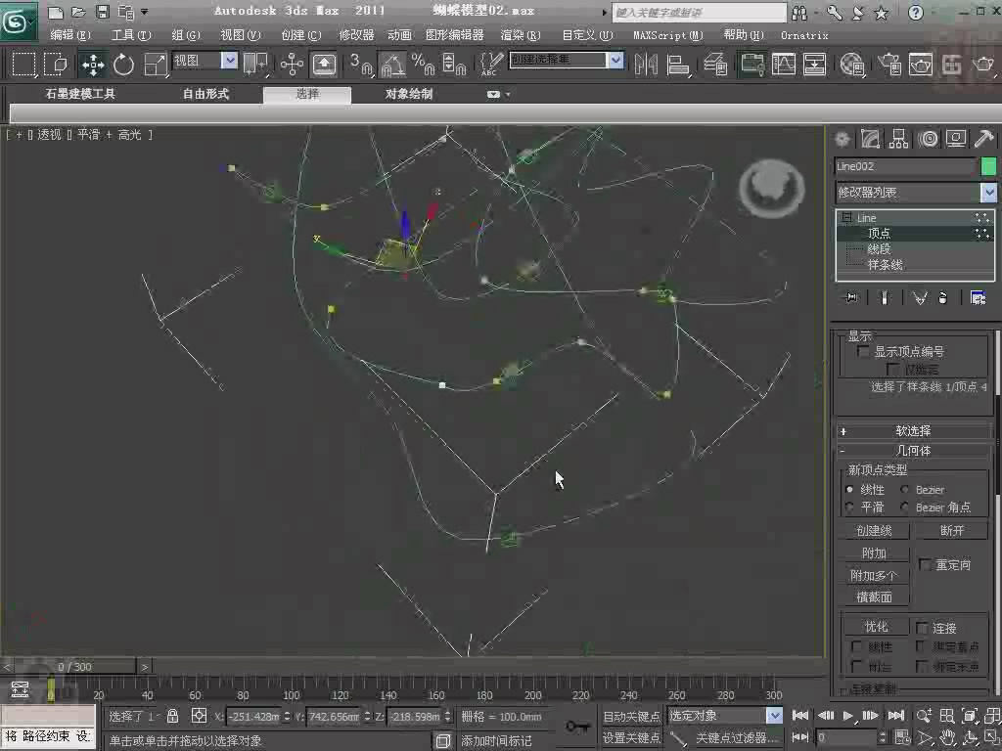1002x751 pixels.
Task: Click the Open file folder icon
Action: (x=78, y=12)
